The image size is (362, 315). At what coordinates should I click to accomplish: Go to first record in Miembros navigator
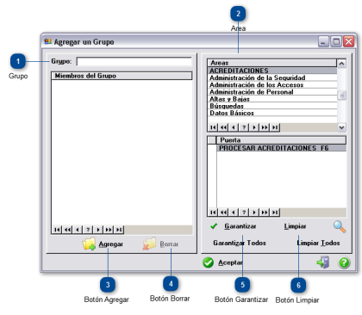[x=57, y=230]
